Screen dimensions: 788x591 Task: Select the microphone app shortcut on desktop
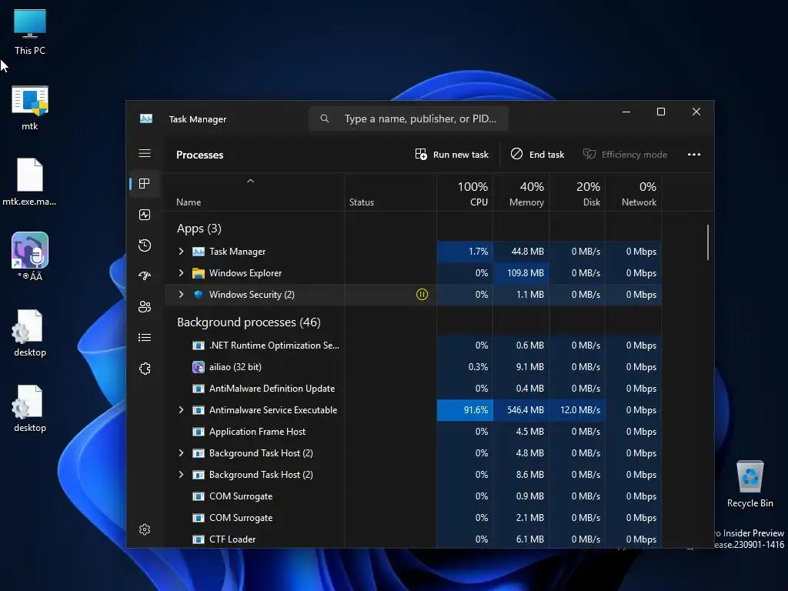point(30,256)
